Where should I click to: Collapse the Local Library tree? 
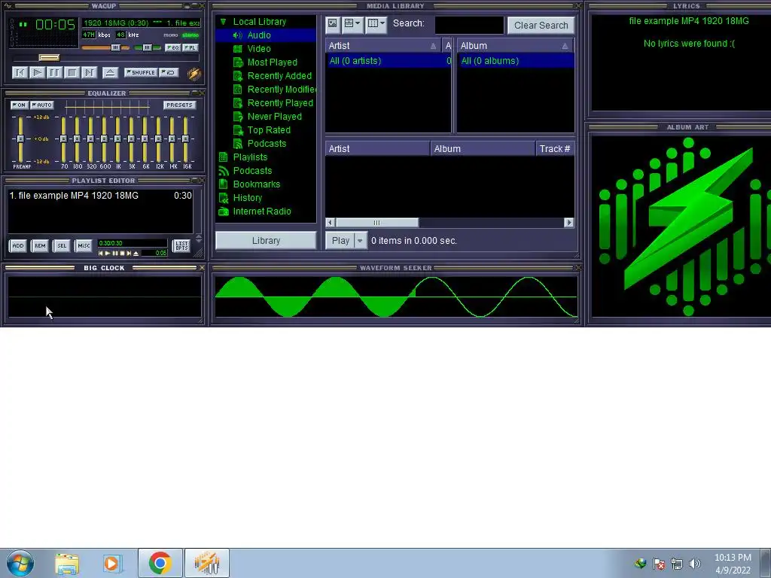223,22
